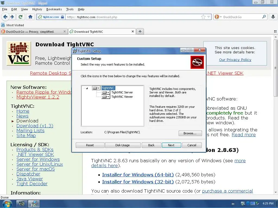Click the Reset button in setup
278x208 pixels.
pos(90,145)
